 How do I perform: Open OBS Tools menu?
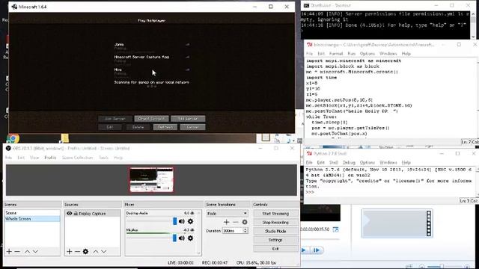pyautogui.click(x=103, y=158)
